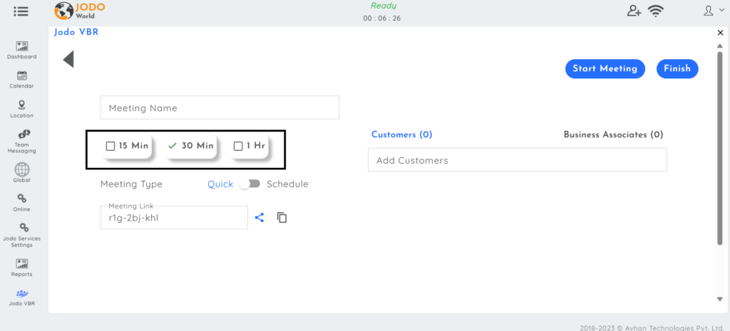Open the hamburger menu icon

(21, 11)
